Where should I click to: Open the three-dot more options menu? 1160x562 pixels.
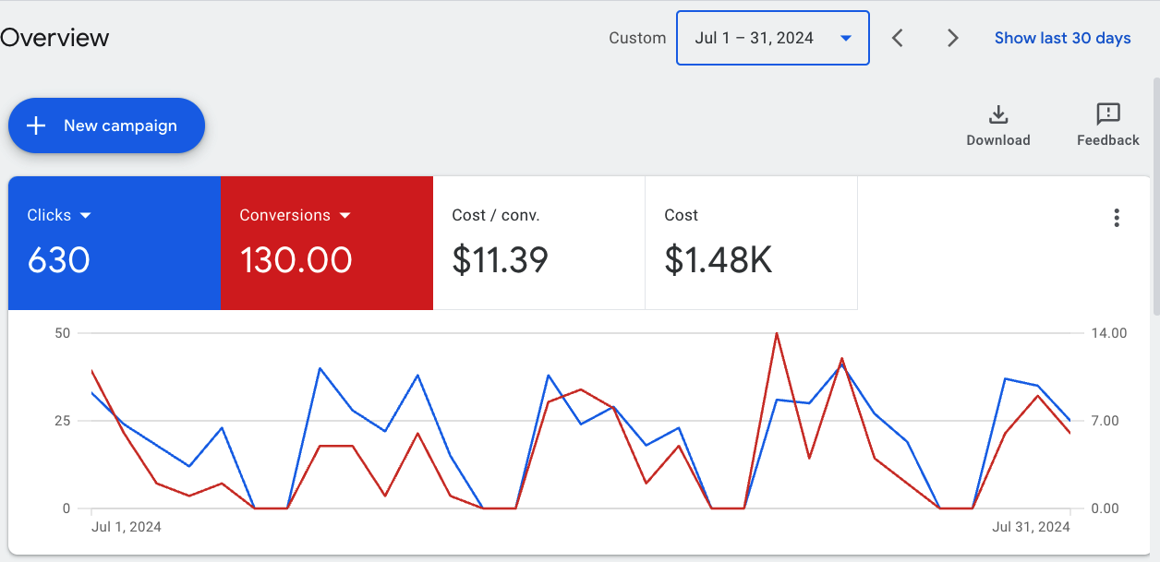click(x=1117, y=218)
